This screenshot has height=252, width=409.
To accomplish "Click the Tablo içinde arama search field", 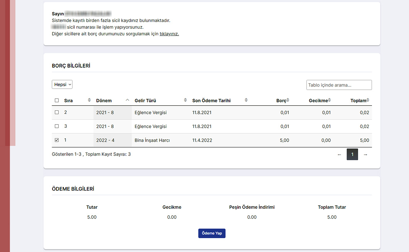I will (339, 85).
